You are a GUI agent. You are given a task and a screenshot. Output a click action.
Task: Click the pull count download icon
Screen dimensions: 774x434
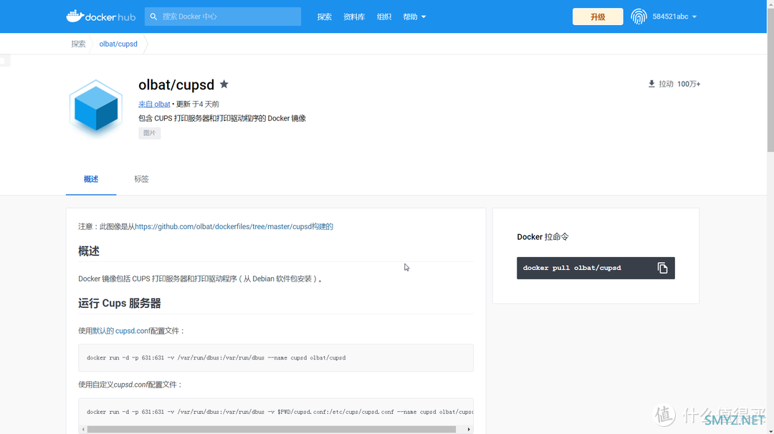coord(651,84)
